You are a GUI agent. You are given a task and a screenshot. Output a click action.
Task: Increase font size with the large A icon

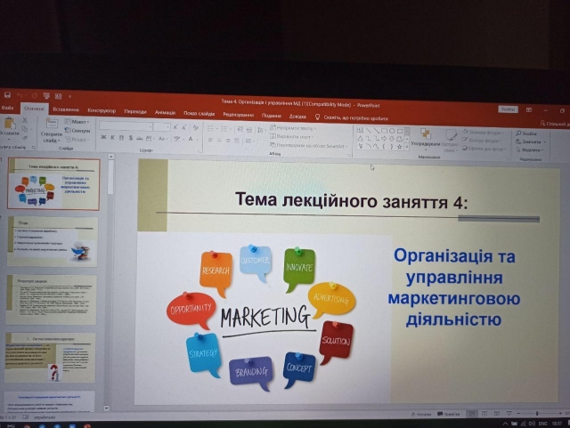(x=175, y=127)
